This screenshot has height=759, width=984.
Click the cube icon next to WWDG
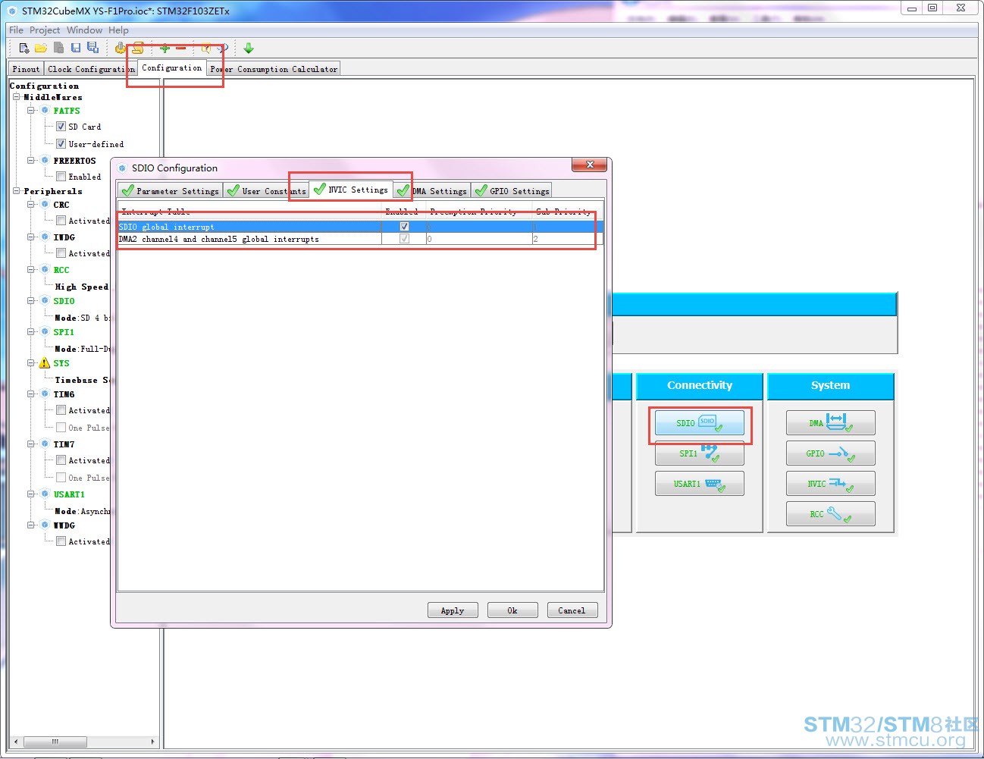click(45, 525)
